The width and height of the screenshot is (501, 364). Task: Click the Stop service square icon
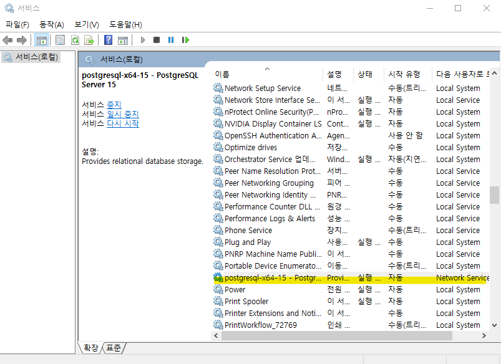157,40
